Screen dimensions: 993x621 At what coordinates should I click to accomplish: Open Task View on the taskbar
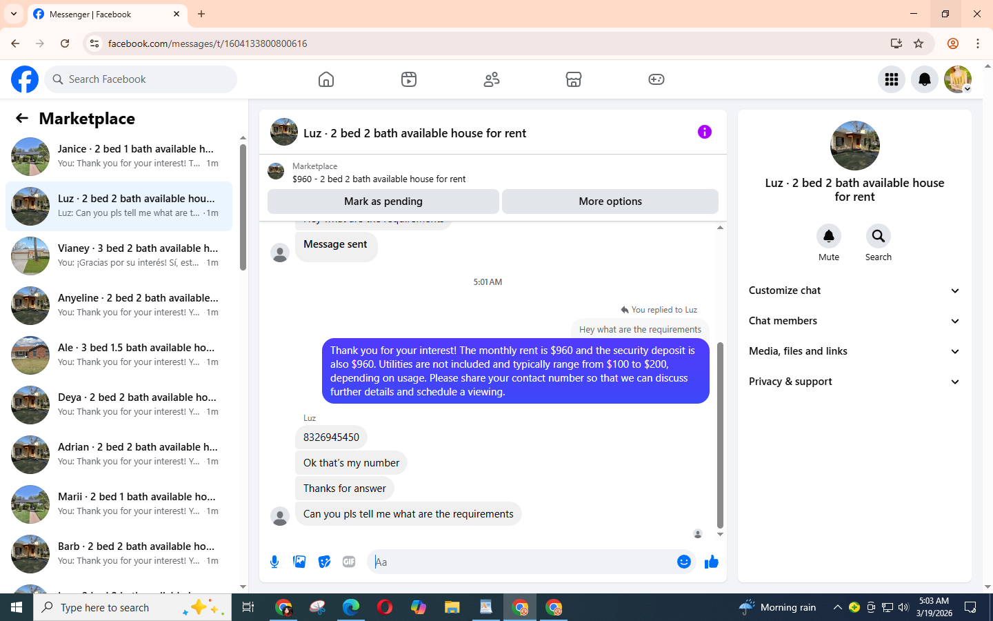248,607
